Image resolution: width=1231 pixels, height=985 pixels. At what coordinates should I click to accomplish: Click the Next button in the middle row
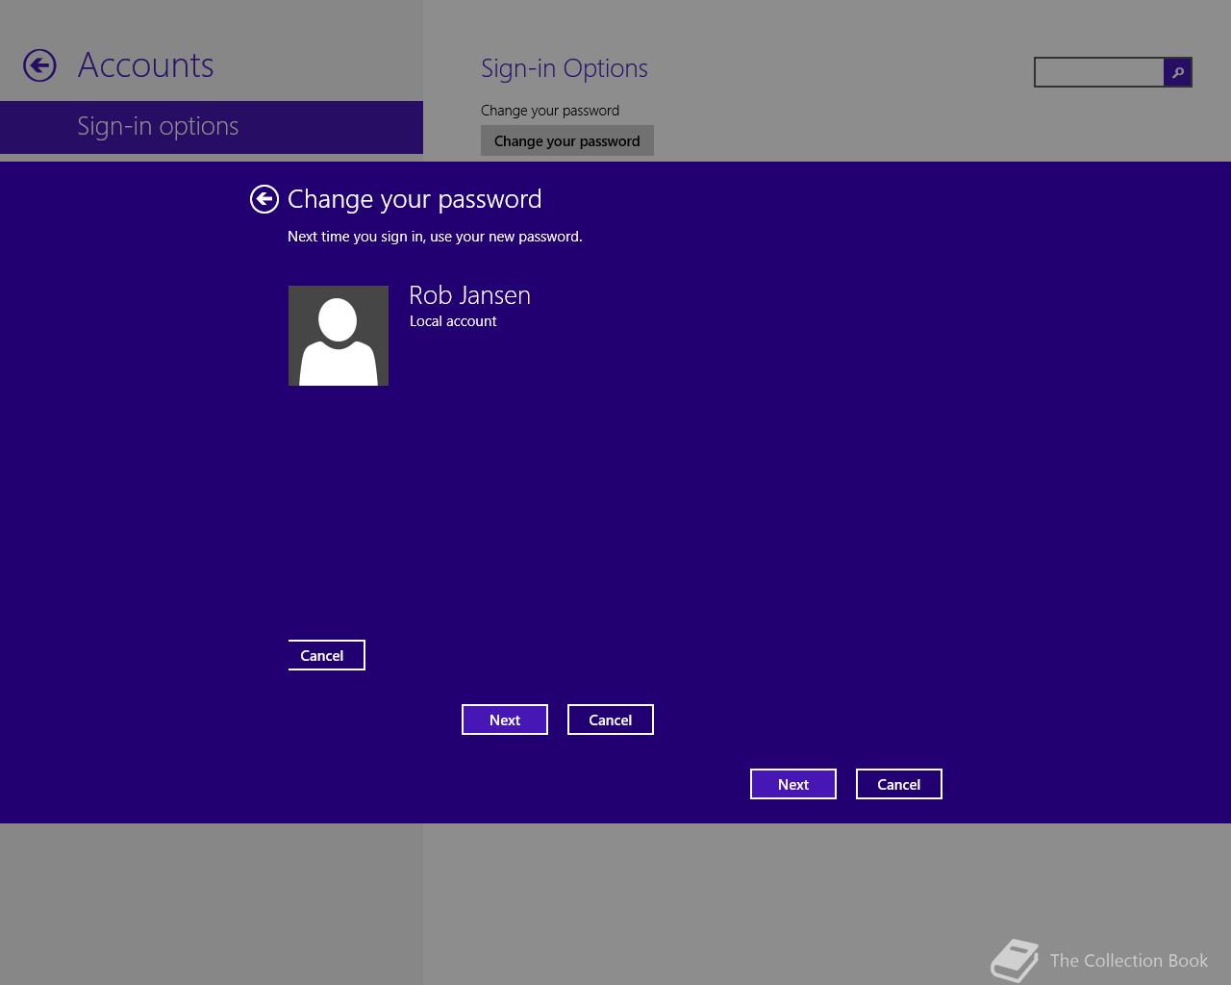point(505,720)
